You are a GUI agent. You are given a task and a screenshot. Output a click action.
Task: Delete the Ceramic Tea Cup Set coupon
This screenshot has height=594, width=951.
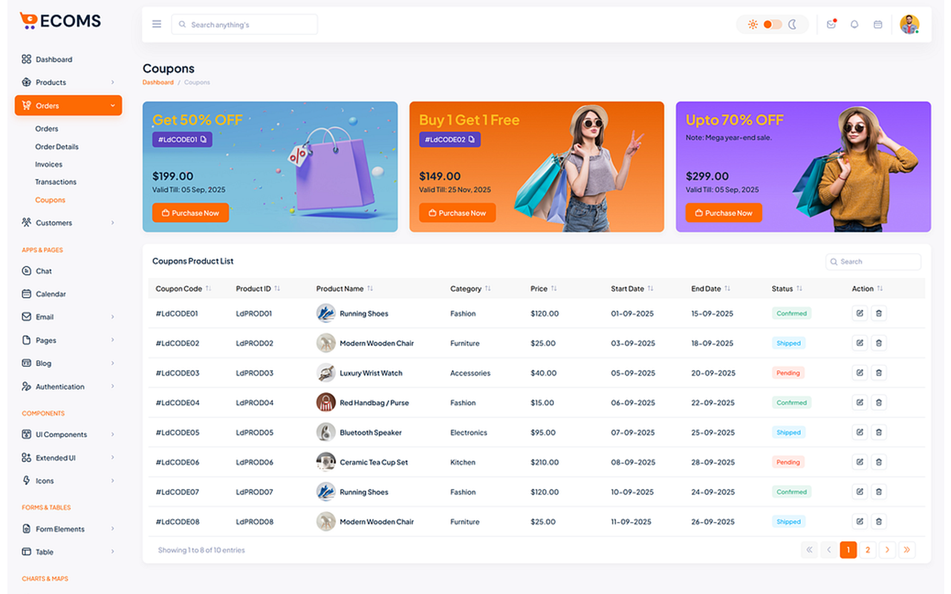click(x=879, y=461)
